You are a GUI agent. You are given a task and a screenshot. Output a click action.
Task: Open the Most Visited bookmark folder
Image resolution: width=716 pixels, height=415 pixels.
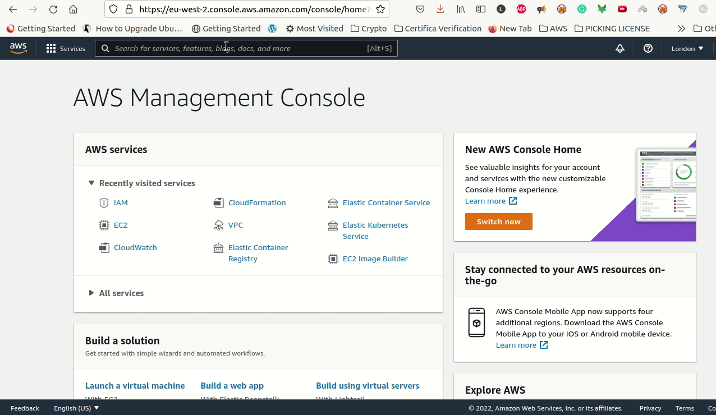click(x=314, y=29)
